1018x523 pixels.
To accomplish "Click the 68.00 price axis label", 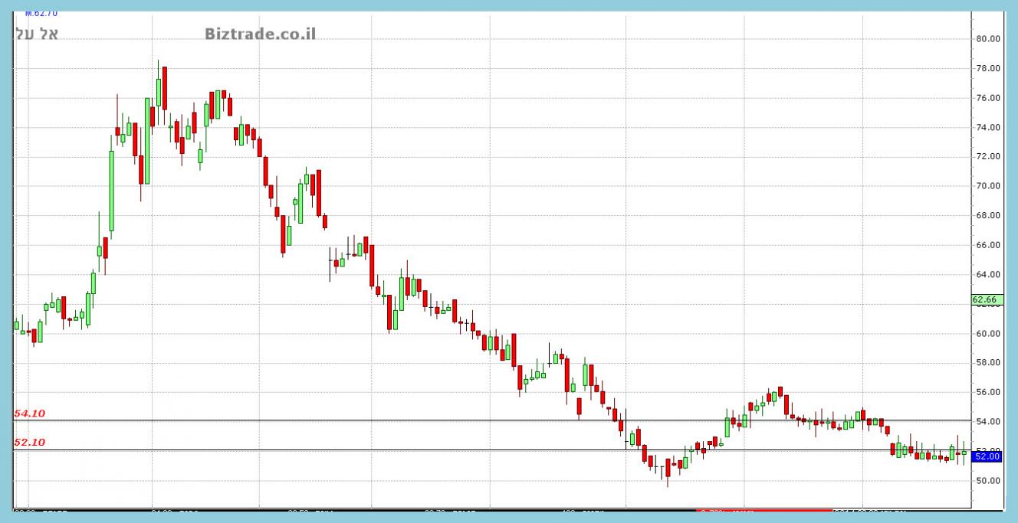I will coord(988,216).
